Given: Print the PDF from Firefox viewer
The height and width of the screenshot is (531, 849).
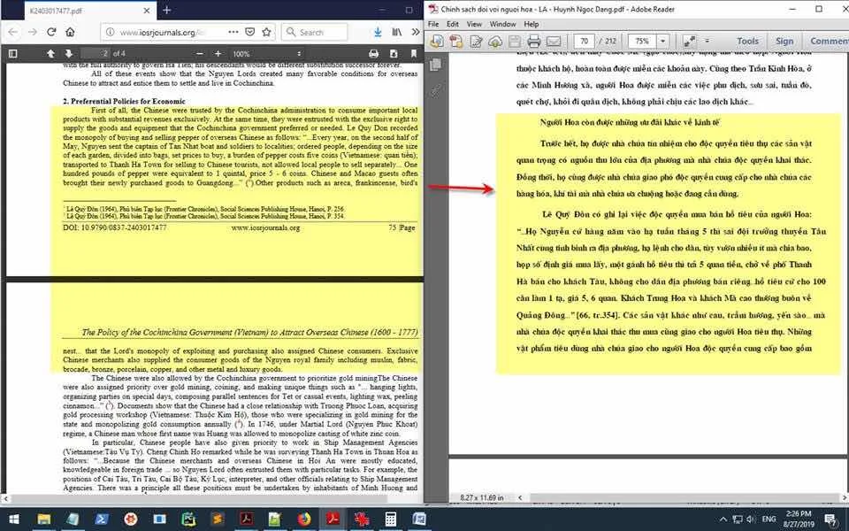Looking at the screenshot, I should click(x=373, y=54).
